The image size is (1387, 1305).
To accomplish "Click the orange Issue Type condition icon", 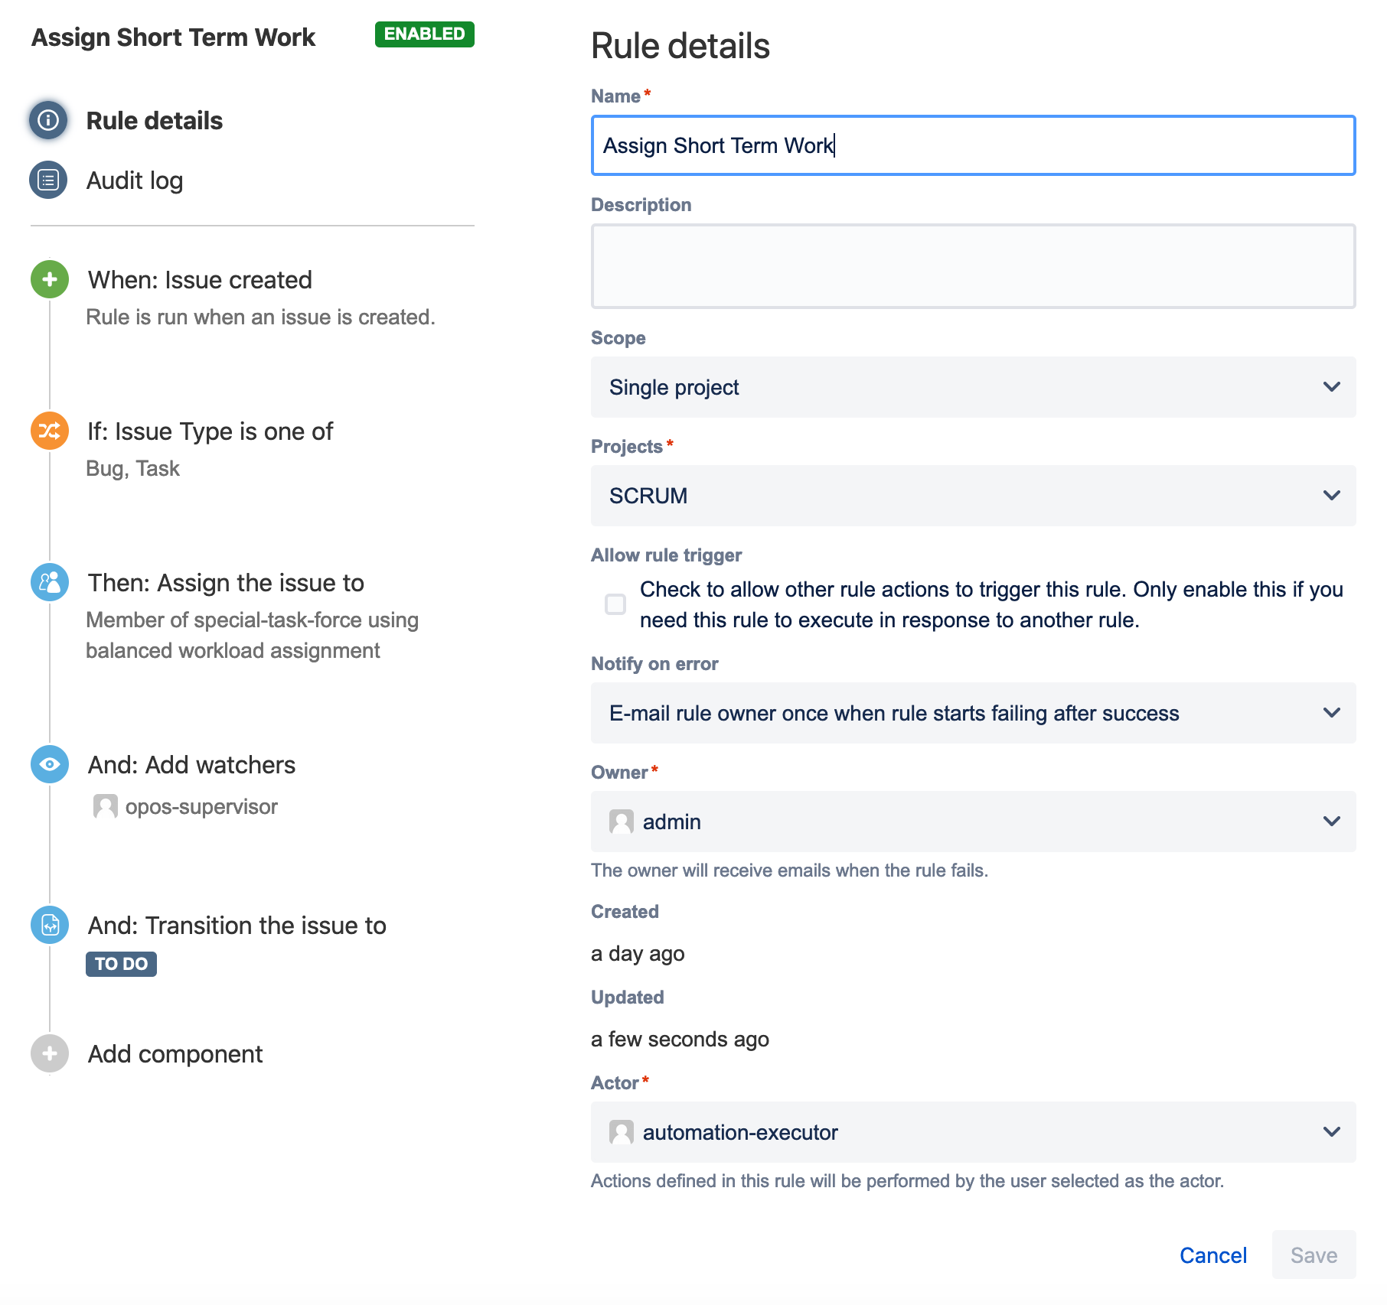I will 50,431.
